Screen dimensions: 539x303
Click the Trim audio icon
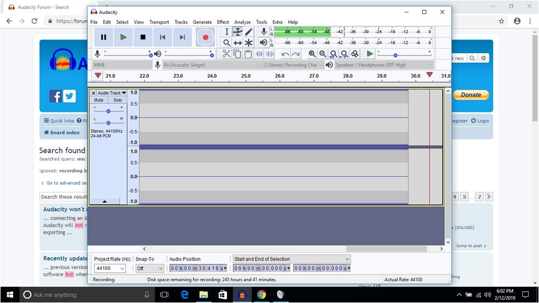click(259, 54)
